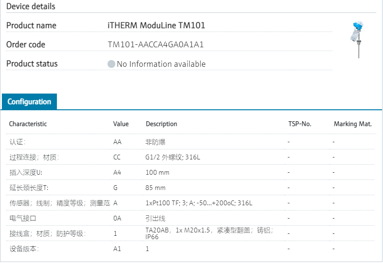This screenshot has height=263, width=383.
Task: Click the gray product status circle icon
Action: coord(111,64)
